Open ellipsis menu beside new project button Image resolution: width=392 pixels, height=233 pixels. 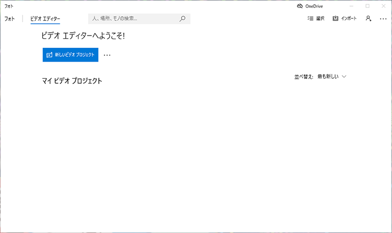pyautogui.click(x=107, y=55)
